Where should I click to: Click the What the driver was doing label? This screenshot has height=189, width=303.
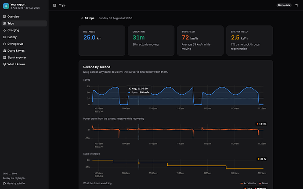[x=97, y=183]
